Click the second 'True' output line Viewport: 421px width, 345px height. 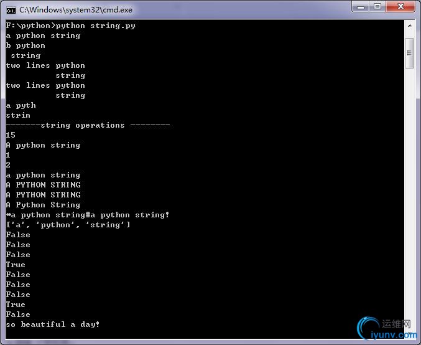coord(16,305)
